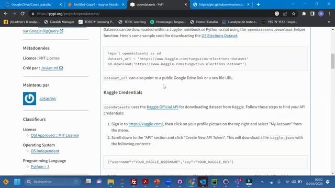This screenshot has height=188, width=335.
Task: Switch to Untitled-Copy1 Jupyter Notebook tab
Action: click(x=96, y=5)
